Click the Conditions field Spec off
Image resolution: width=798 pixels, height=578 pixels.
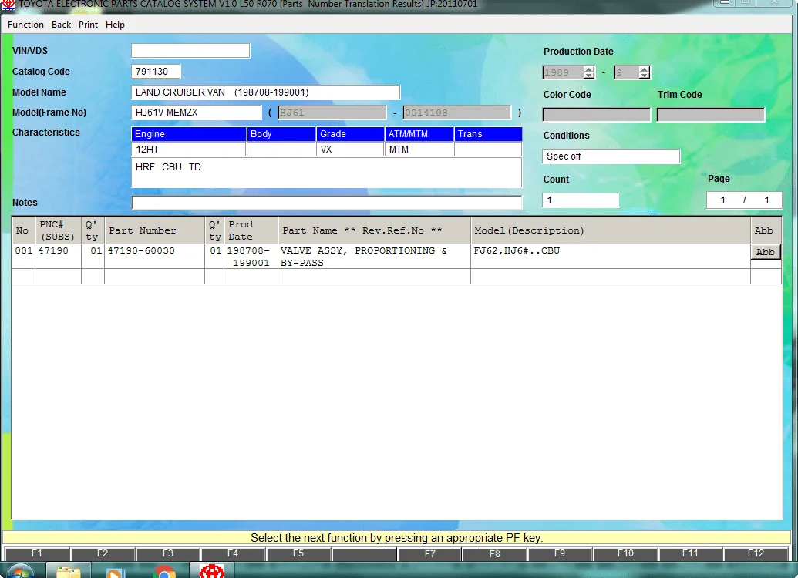[x=611, y=156]
